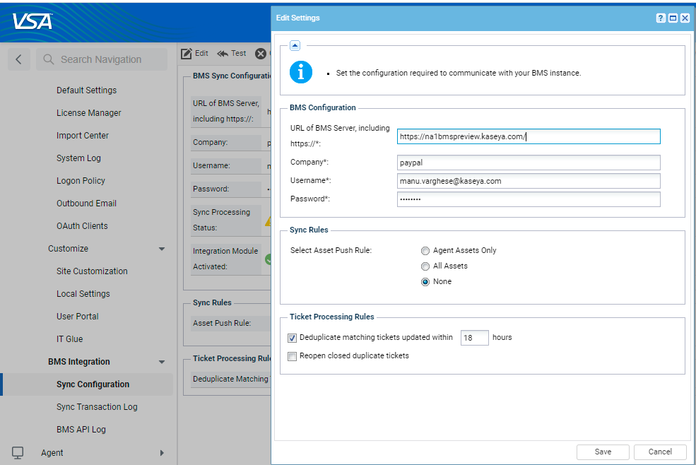Open OAuth Clients
This screenshot has height=465, width=696.
point(82,226)
